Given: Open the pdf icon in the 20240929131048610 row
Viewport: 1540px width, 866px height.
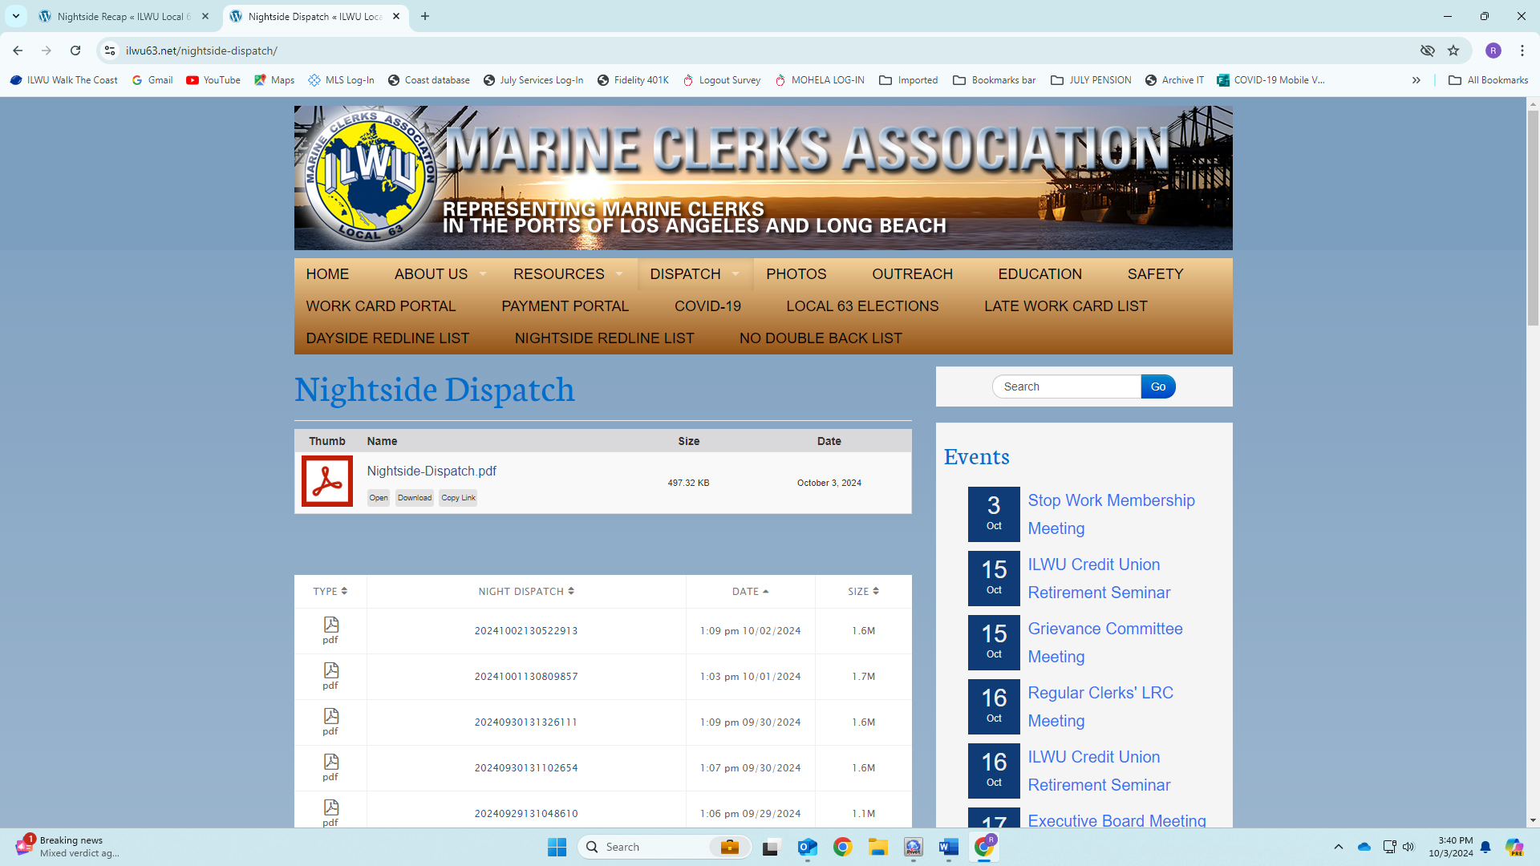Looking at the screenshot, I should (330, 807).
